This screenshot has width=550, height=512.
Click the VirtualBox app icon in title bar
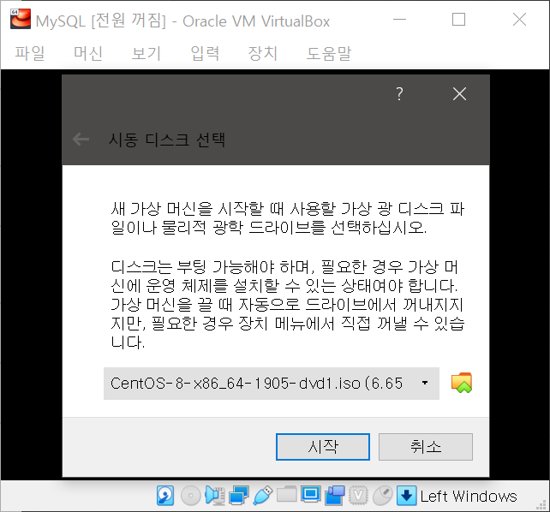(x=20, y=19)
